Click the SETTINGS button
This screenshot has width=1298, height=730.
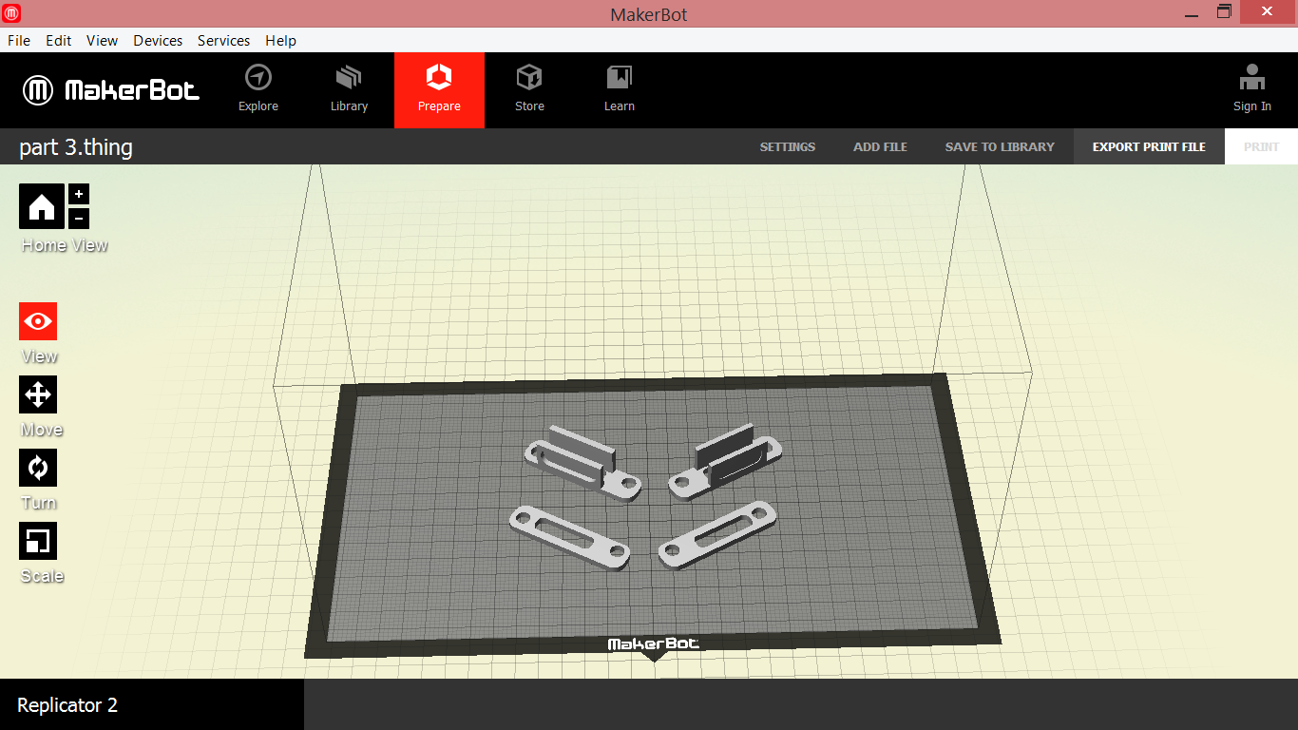(x=788, y=146)
